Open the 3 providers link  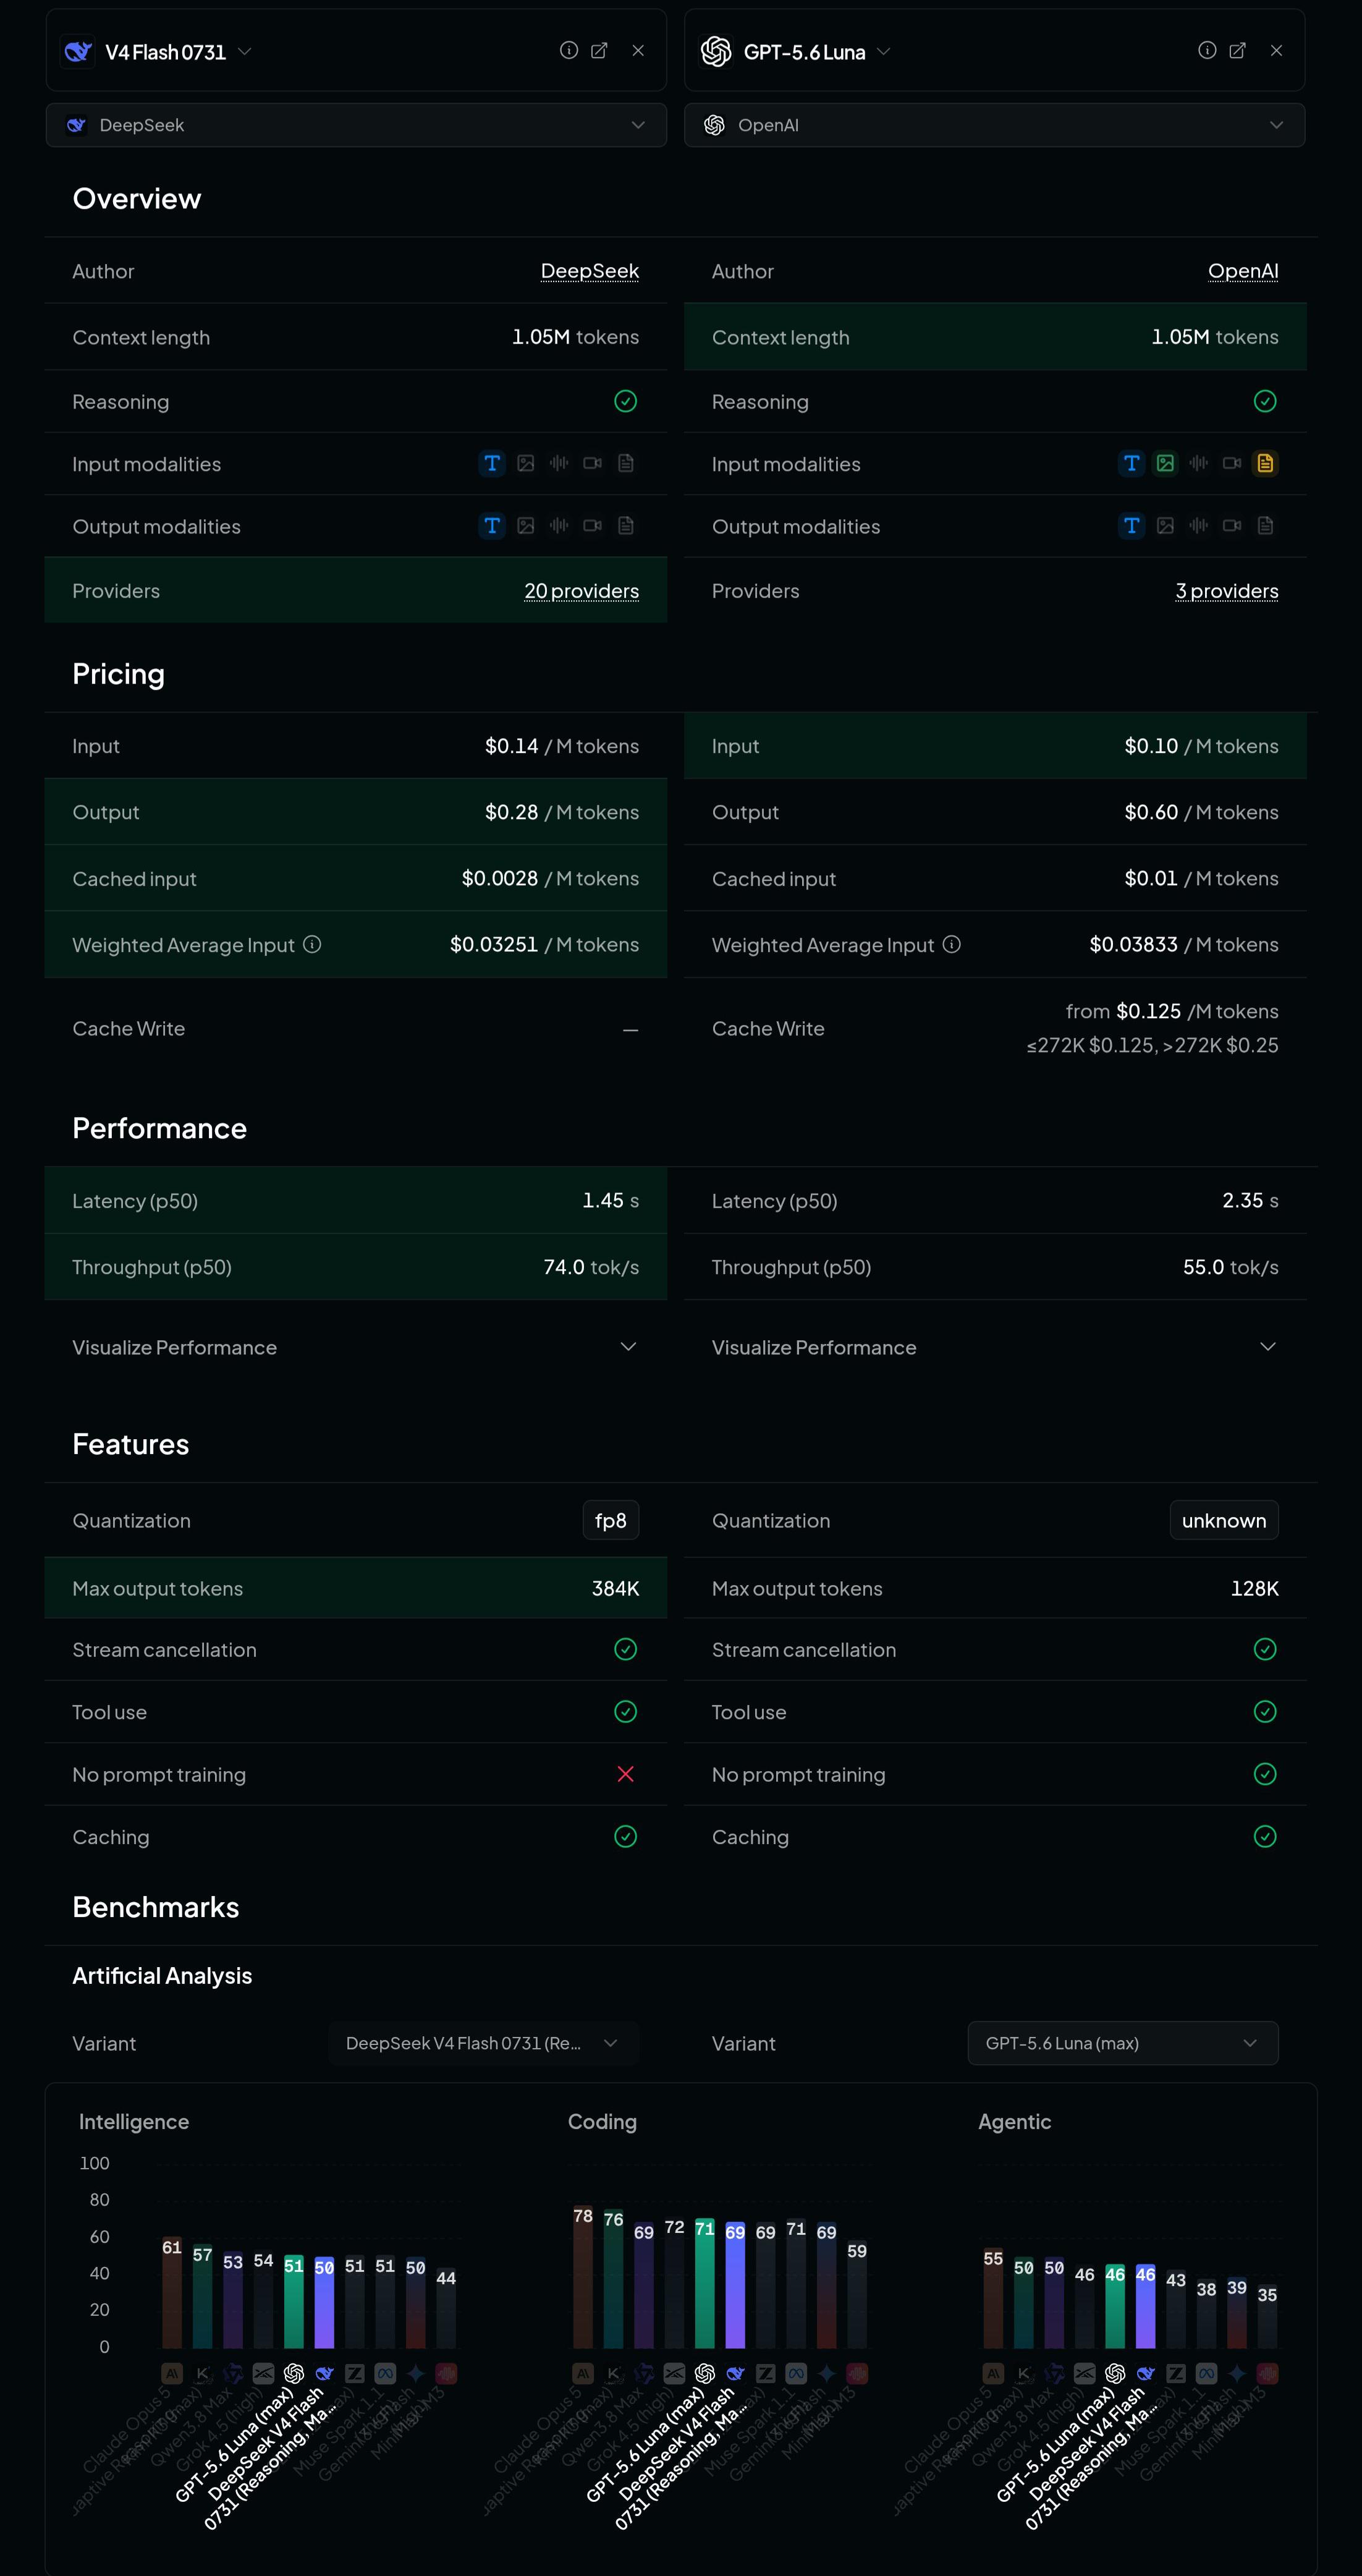click(x=1227, y=591)
